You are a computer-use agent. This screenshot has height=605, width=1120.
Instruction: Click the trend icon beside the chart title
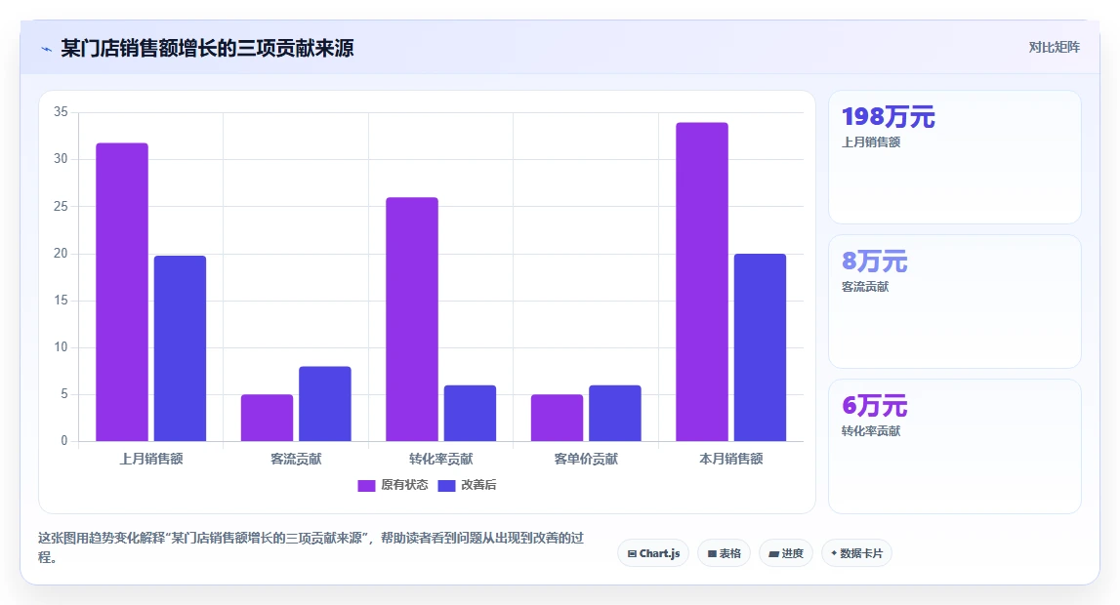[x=47, y=49]
